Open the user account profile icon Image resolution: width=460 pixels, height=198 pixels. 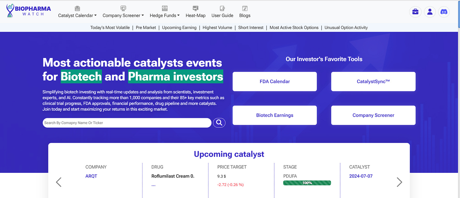(430, 12)
